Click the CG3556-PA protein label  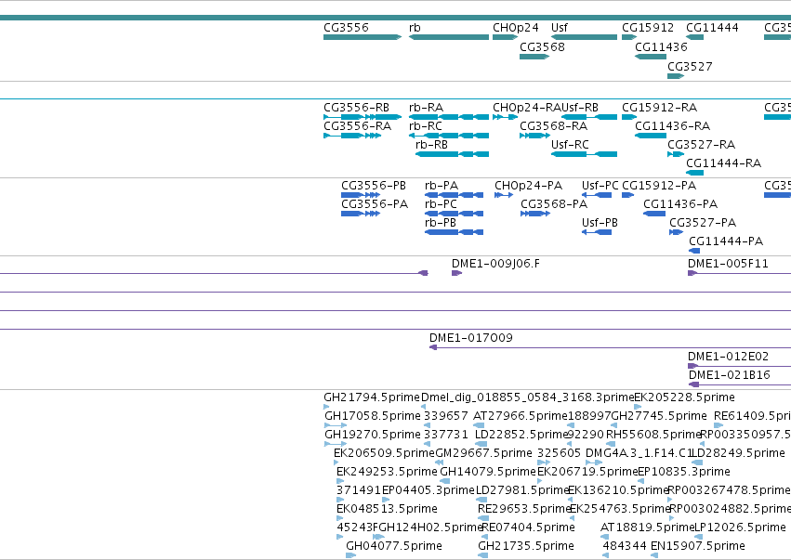coord(375,204)
